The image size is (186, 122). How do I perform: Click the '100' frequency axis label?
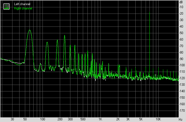(x=43, y=119)
